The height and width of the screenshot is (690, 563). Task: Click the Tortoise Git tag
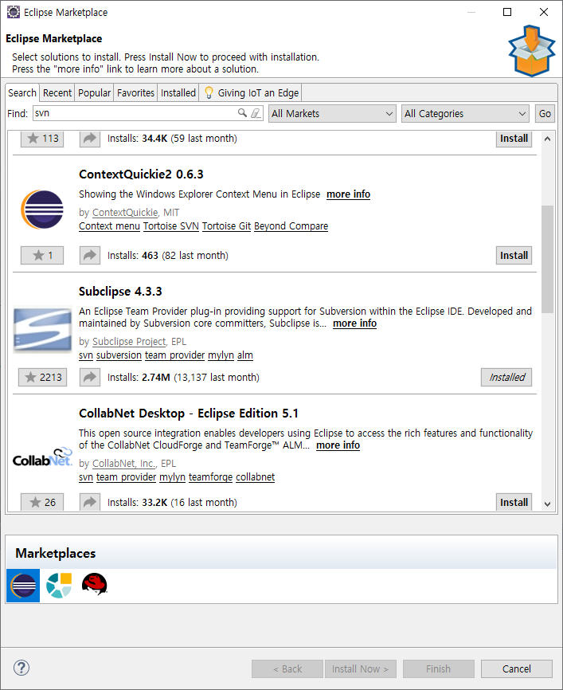point(226,226)
